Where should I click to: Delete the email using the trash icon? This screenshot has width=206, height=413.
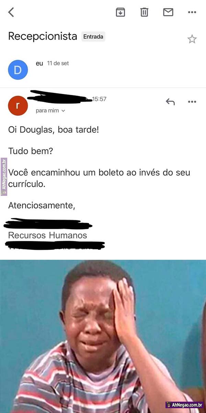[144, 12]
